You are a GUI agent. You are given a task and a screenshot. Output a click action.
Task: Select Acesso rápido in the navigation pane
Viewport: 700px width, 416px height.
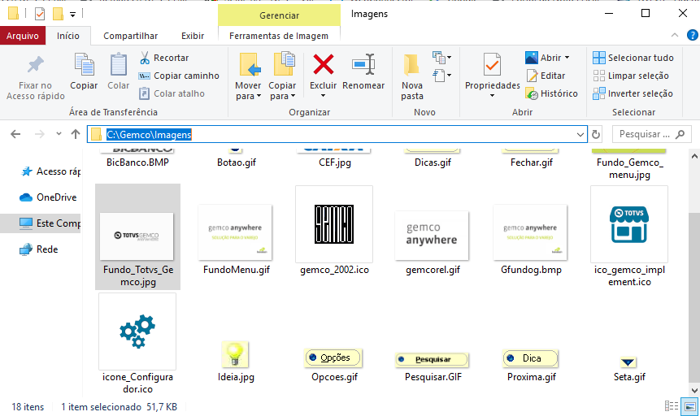click(x=51, y=171)
